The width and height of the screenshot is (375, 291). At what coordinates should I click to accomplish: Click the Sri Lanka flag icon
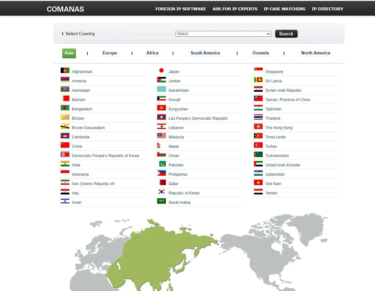pyautogui.click(x=258, y=80)
